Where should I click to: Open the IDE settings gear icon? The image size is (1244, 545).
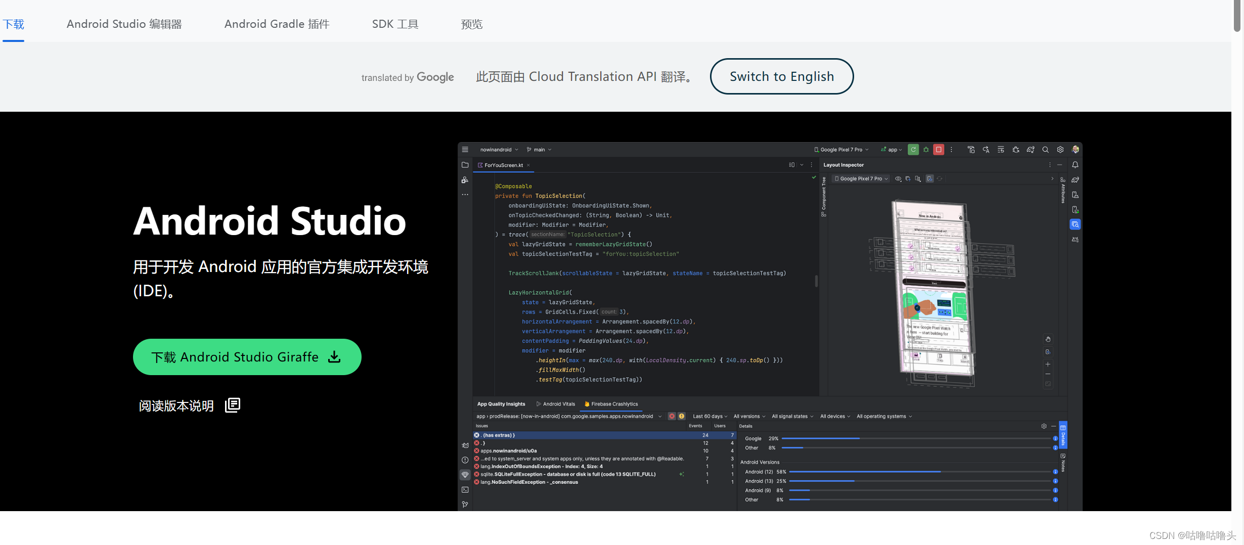pyautogui.click(x=1060, y=150)
